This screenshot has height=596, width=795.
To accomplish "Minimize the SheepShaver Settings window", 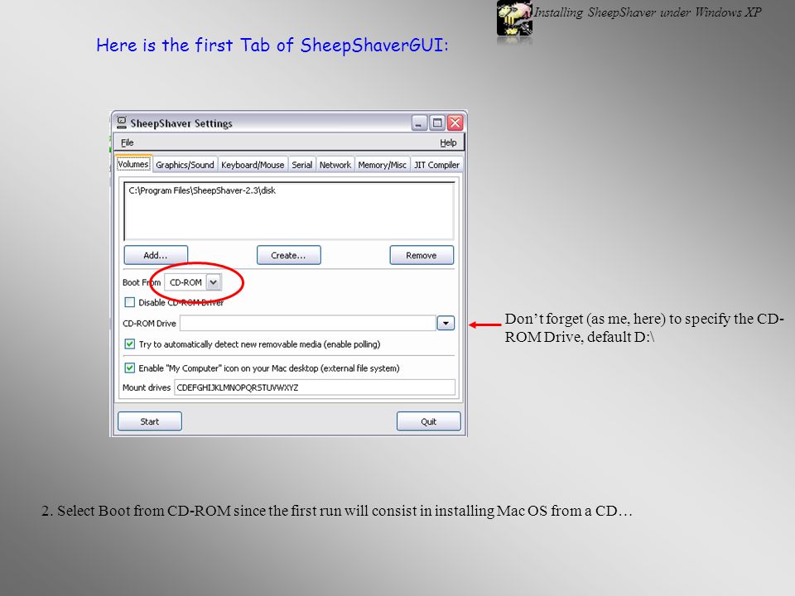I will tap(419, 123).
